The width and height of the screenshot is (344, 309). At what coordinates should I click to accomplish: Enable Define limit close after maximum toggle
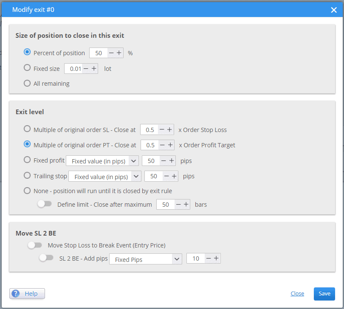[44, 204]
